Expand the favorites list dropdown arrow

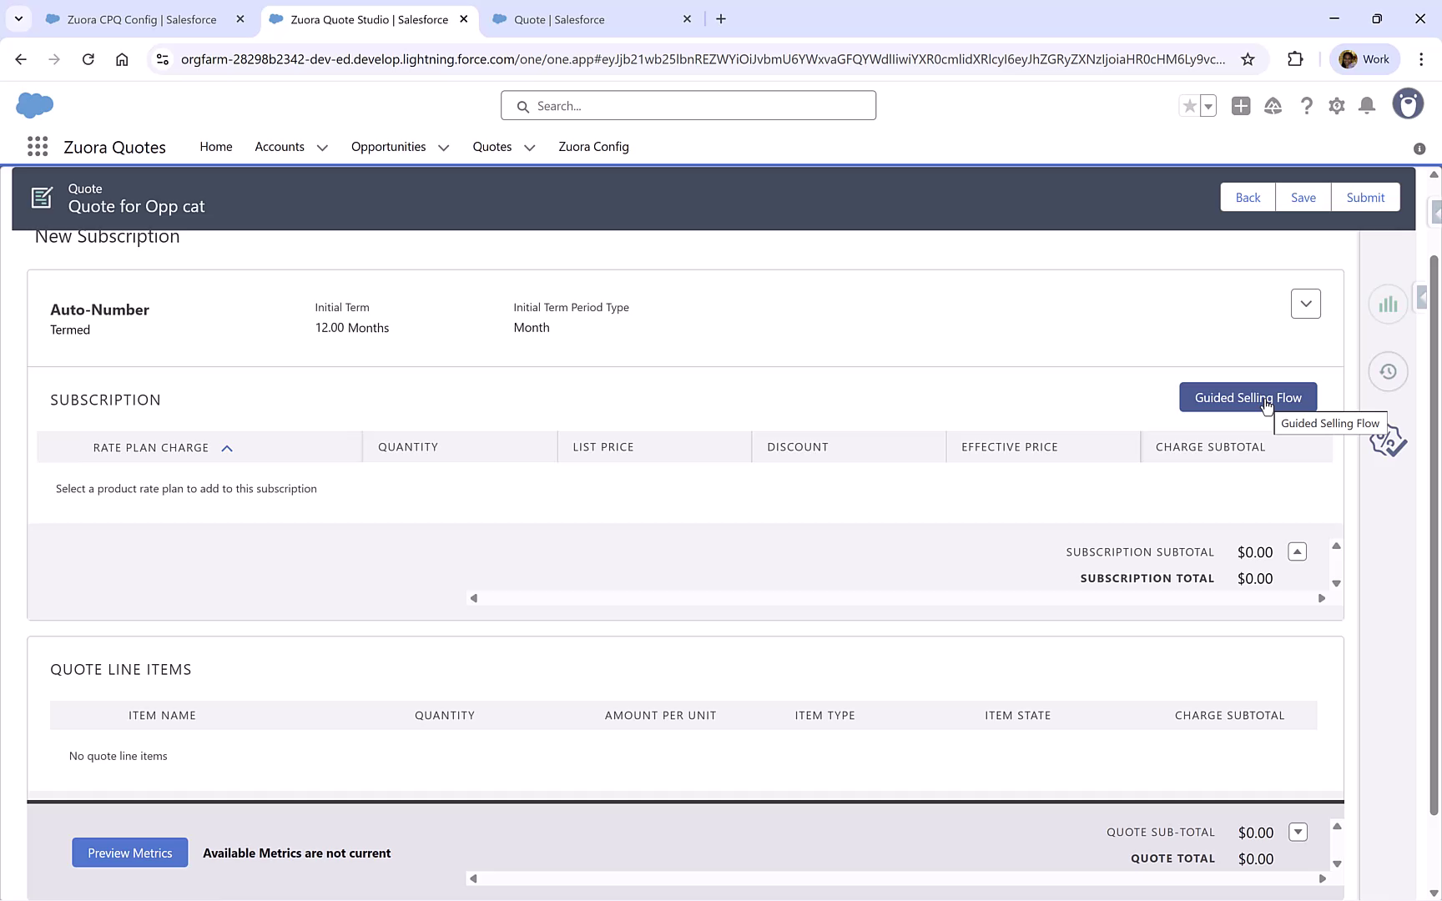[x=1208, y=106]
